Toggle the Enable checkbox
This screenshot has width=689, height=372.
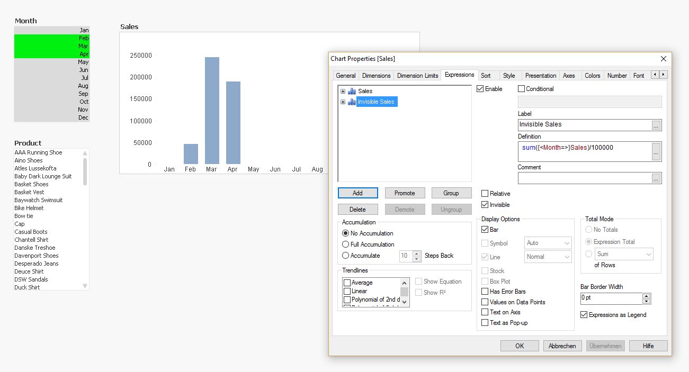pyautogui.click(x=480, y=89)
